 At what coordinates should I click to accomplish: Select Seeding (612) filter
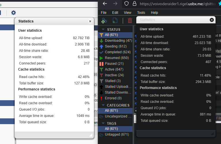[x=115, y=46]
